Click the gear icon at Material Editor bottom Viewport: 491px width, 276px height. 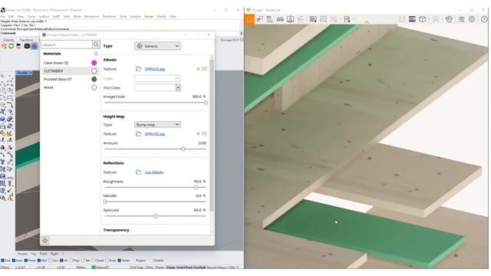45,240
